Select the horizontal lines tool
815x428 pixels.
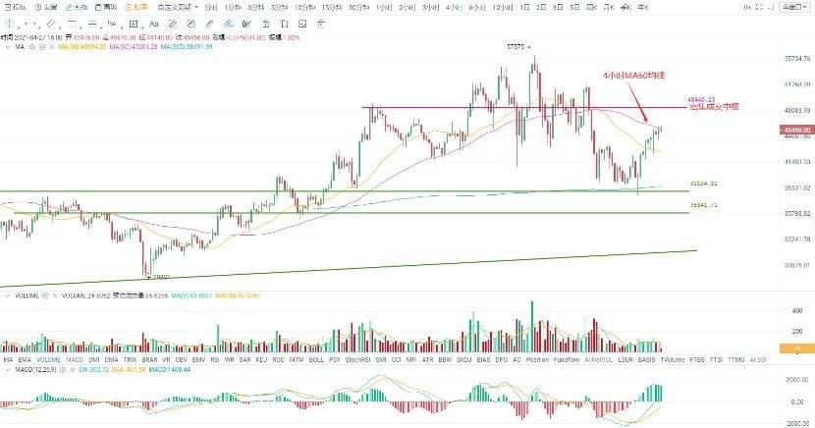91,24
